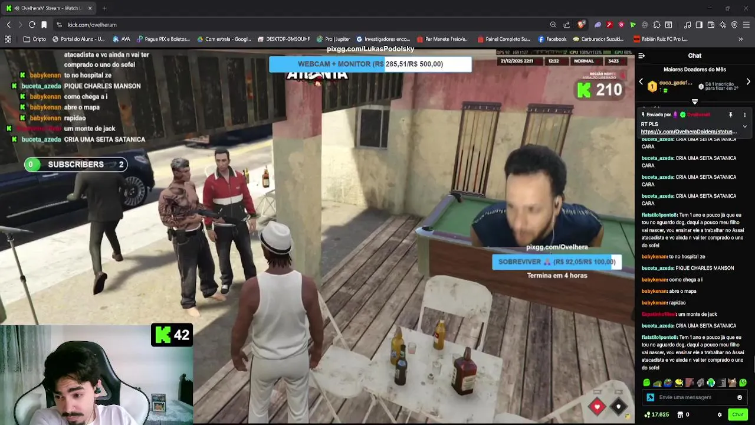The width and height of the screenshot is (755, 425).
Task: Open the AVA bookmark
Action: click(x=121, y=39)
